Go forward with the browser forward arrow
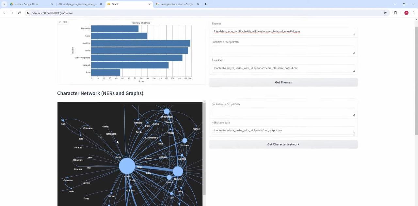418x206 pixels. [12, 13]
